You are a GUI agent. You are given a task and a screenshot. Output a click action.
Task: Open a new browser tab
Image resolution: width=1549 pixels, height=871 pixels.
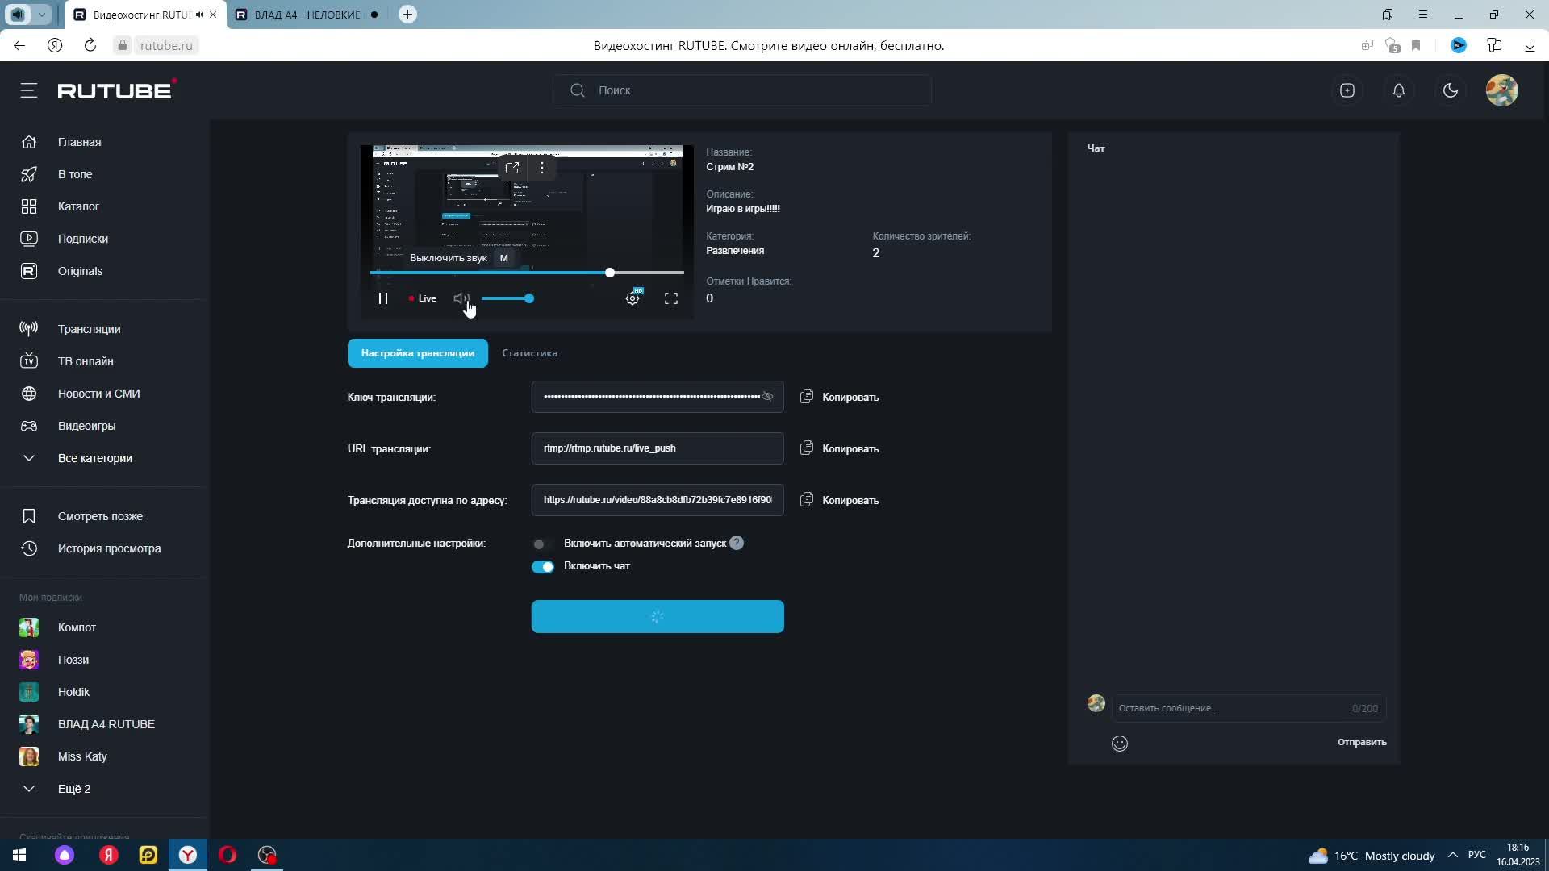coord(407,15)
